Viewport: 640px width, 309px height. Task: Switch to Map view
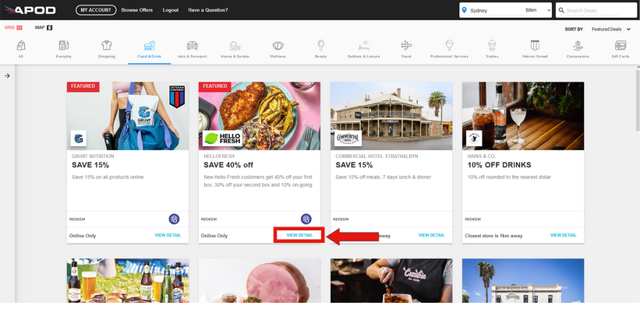tap(44, 28)
